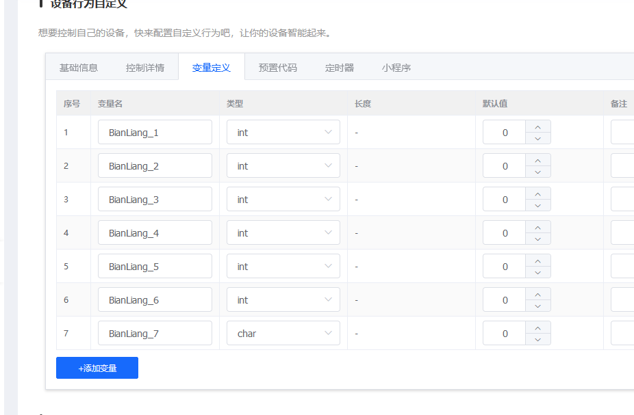Image resolution: width=634 pixels, height=415 pixels.
Task: Open the char type dropdown for BianLiang_7
Action: click(283, 333)
